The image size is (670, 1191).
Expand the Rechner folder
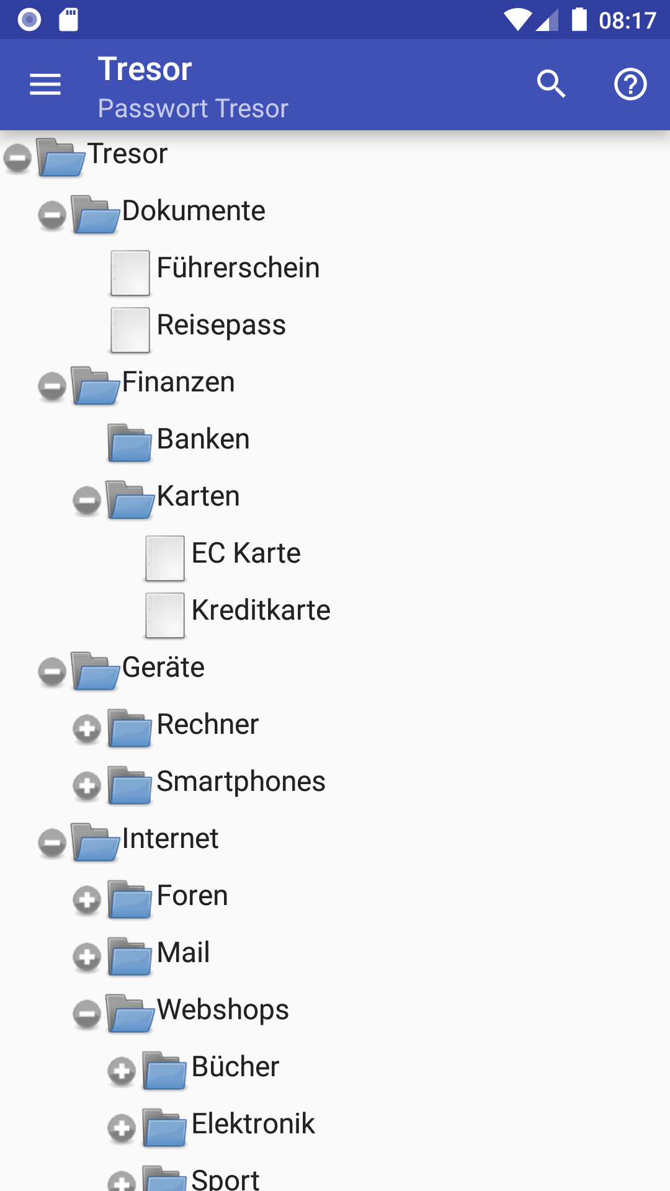(87, 729)
